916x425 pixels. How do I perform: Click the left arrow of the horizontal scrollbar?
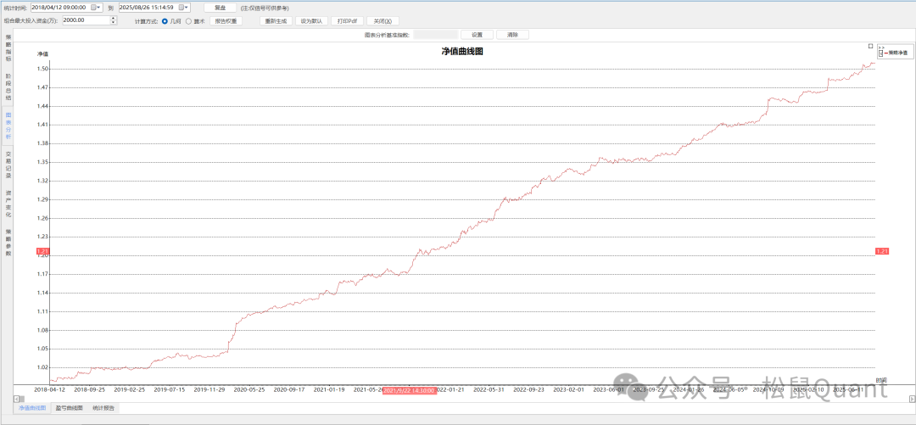tap(16, 398)
